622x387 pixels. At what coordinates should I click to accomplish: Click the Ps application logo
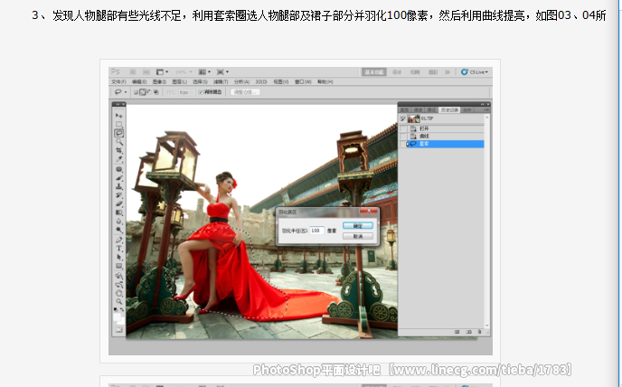click(116, 71)
